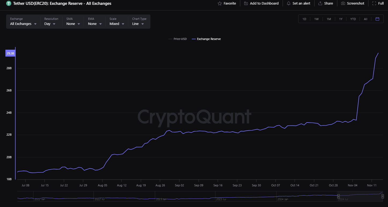Image resolution: width=388 pixels, height=207 pixels.
Task: Click the 2024 Jan point in range navigator
Action: click(x=283, y=199)
